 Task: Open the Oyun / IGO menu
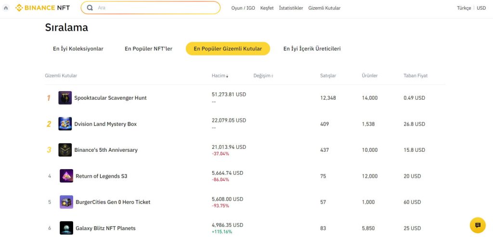point(243,8)
